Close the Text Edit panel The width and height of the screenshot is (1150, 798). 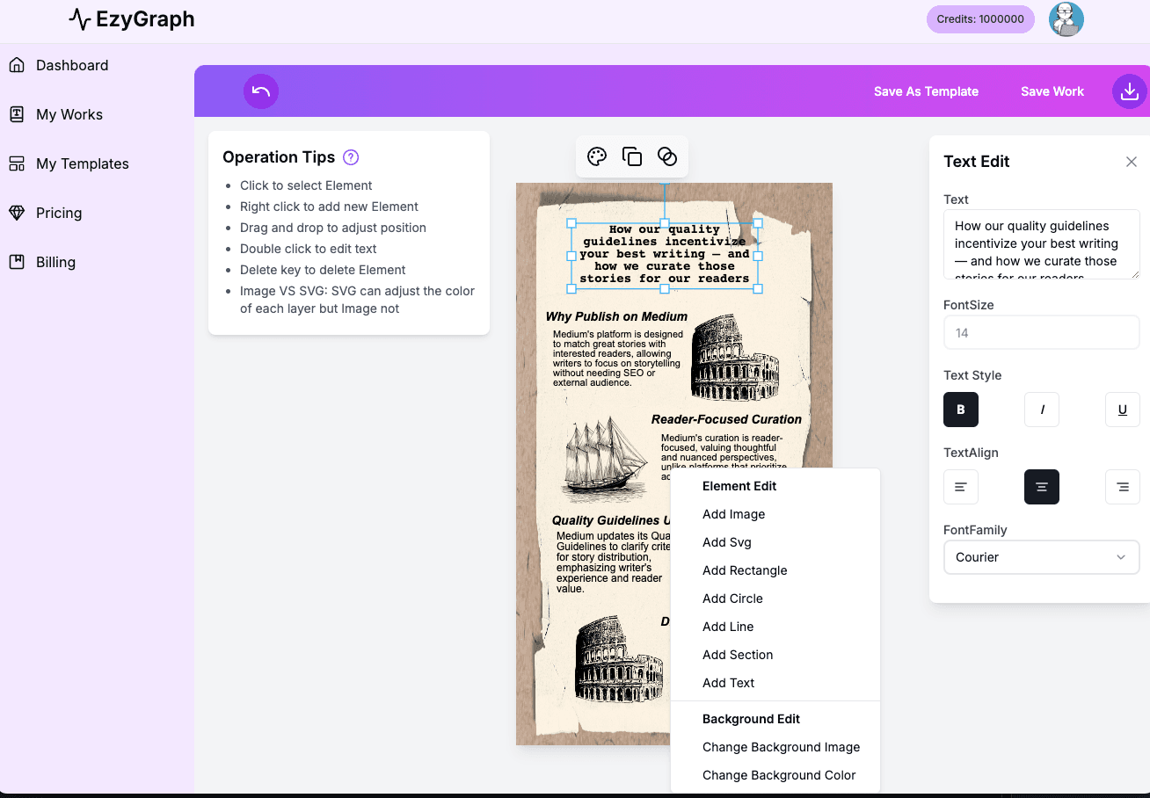(x=1132, y=162)
